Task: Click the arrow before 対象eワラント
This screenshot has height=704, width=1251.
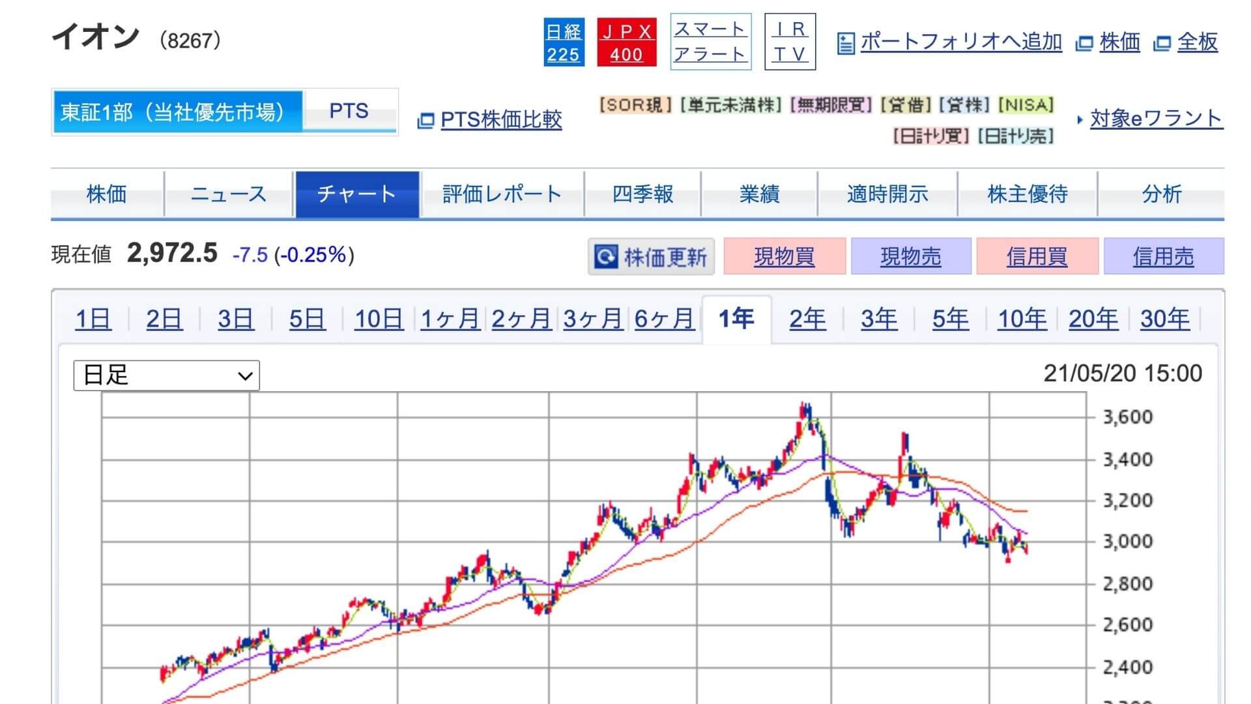Action: pyautogui.click(x=1080, y=119)
